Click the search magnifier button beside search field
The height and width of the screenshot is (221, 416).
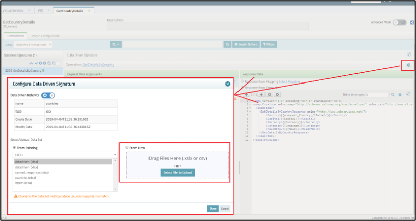point(226,45)
